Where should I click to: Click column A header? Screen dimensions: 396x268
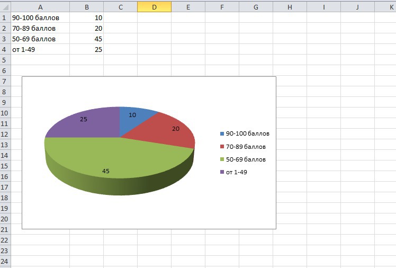coord(40,7)
